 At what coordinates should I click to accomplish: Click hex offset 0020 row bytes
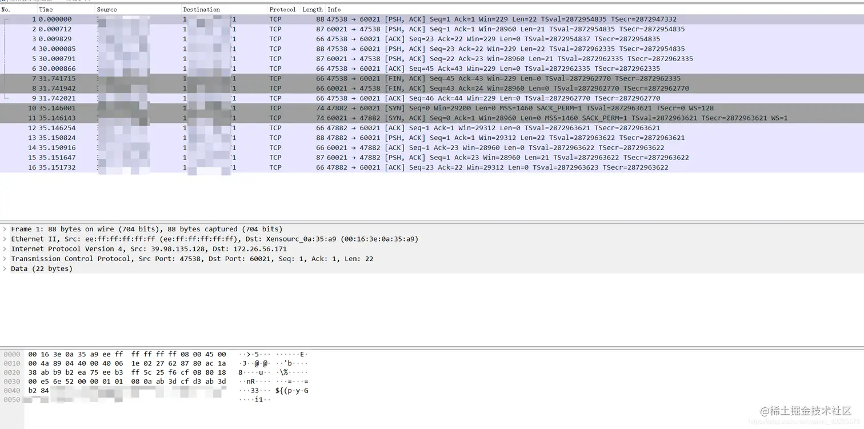click(127, 372)
